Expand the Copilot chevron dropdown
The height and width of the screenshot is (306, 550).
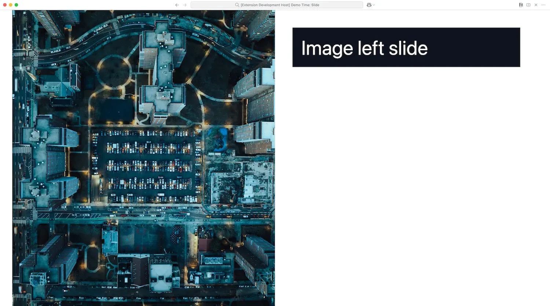click(x=373, y=5)
